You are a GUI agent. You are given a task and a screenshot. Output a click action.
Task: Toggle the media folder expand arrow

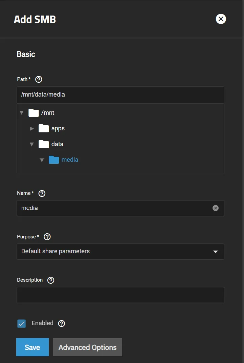point(42,160)
